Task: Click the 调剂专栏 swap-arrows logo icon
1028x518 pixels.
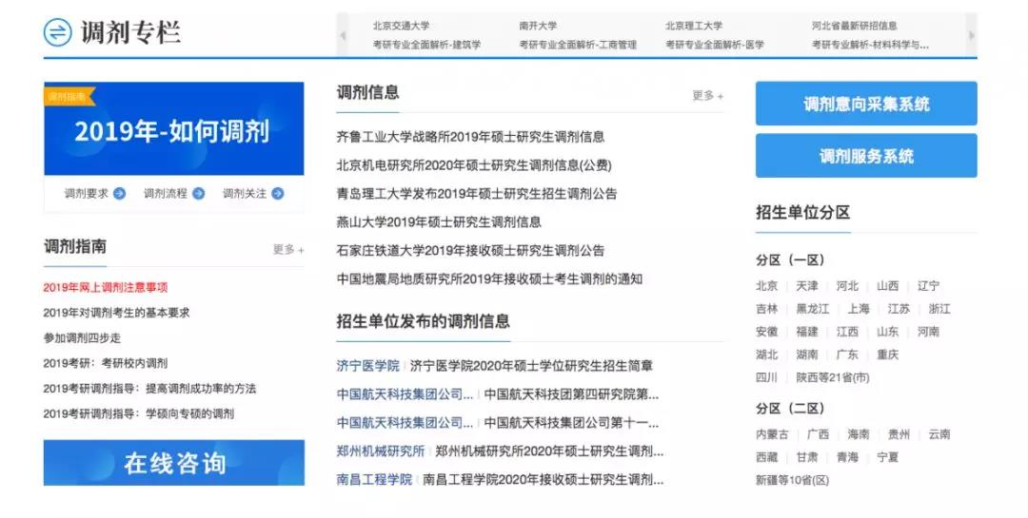Action: point(58,31)
